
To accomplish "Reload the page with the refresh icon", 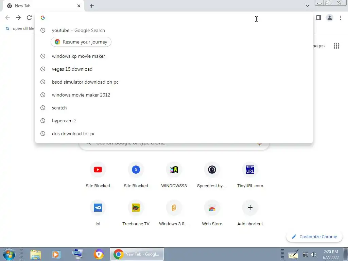I will point(29,18).
